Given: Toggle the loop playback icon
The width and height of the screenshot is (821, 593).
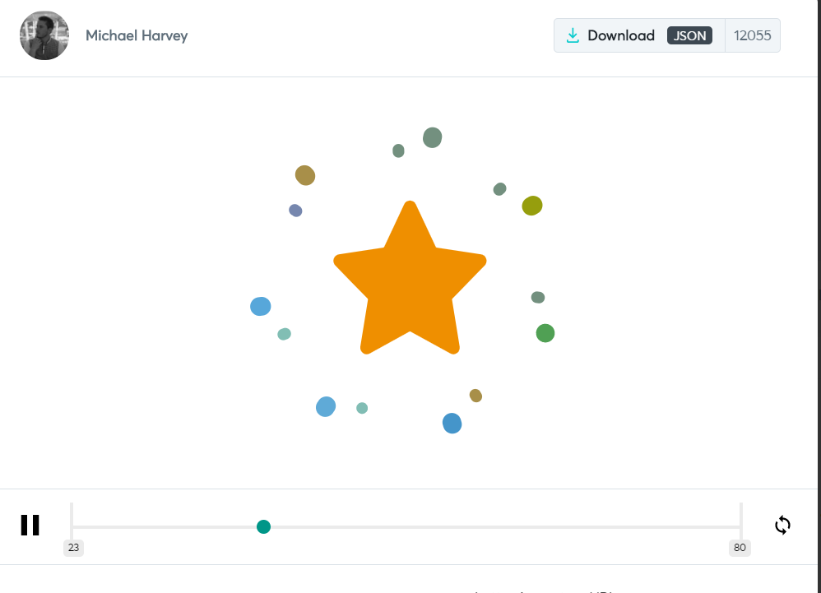Looking at the screenshot, I should (782, 525).
